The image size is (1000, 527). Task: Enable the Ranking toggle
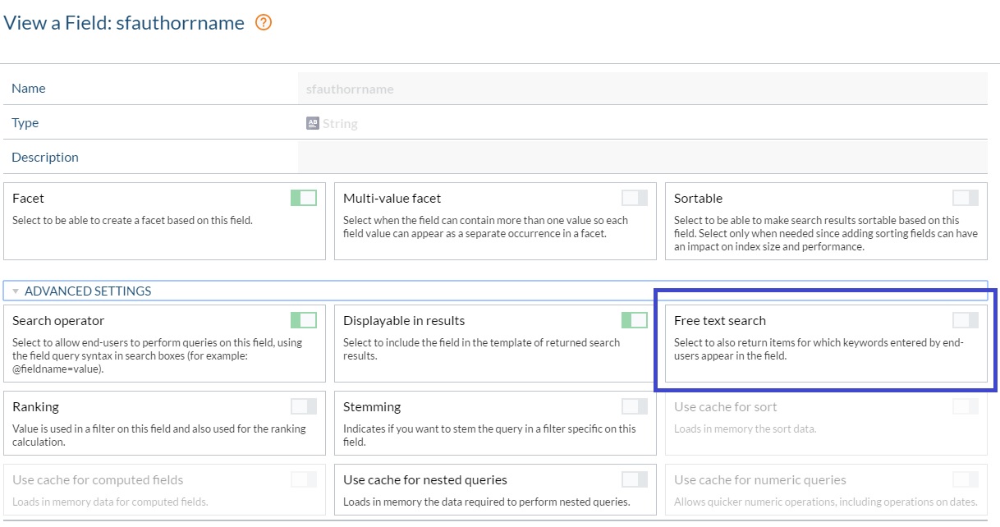pyautogui.click(x=301, y=406)
